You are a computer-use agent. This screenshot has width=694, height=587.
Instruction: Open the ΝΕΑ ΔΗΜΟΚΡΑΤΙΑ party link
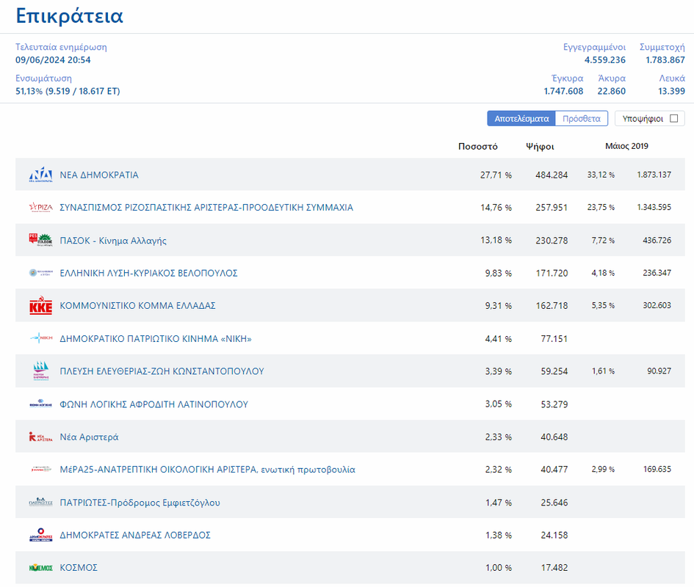(x=99, y=175)
